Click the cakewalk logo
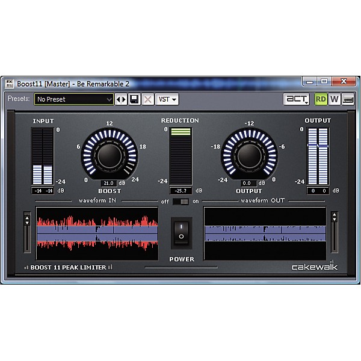This screenshot has height=361, width=361. [x=315, y=266]
